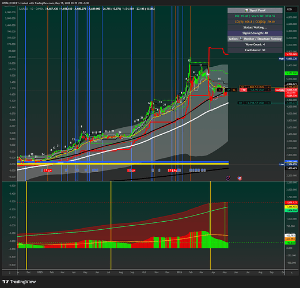This screenshot has width=300, height=288.
Task: Click the Jul 2025 yellow vertical marker line
Action: click(111, 225)
